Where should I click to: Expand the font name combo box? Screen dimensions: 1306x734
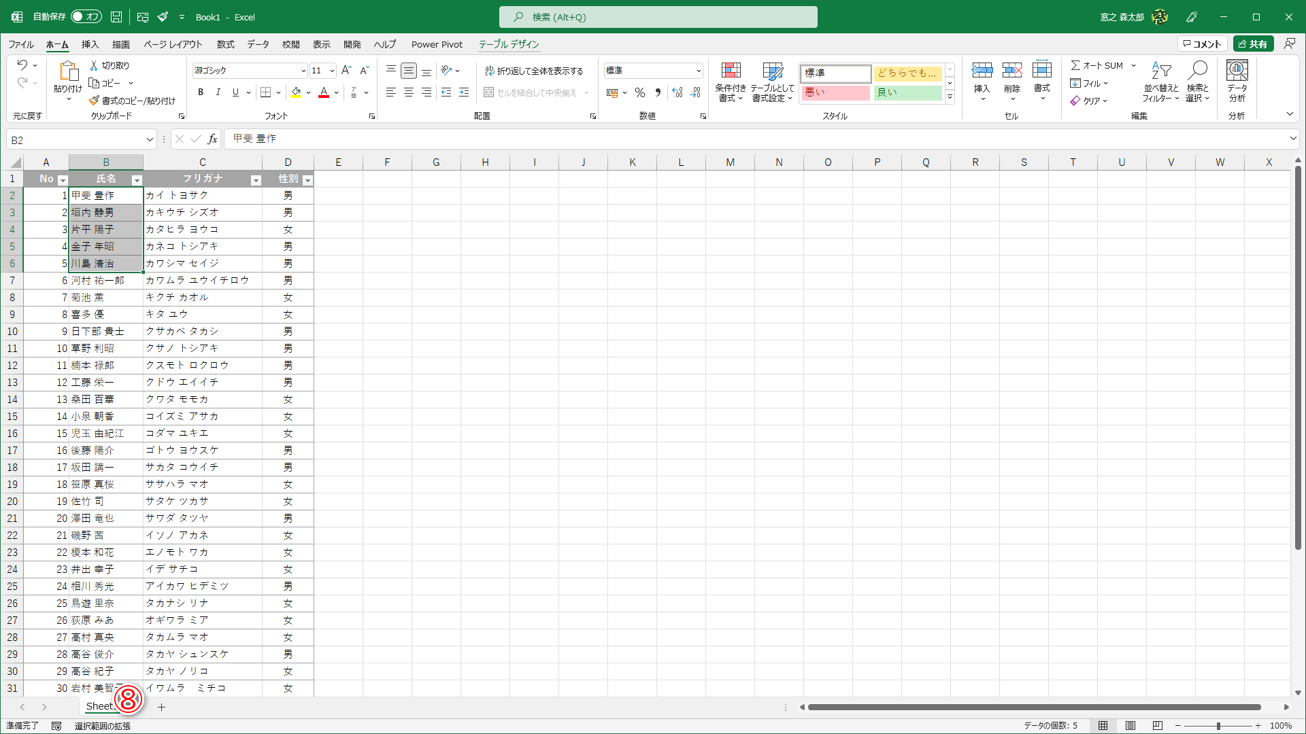(x=303, y=71)
